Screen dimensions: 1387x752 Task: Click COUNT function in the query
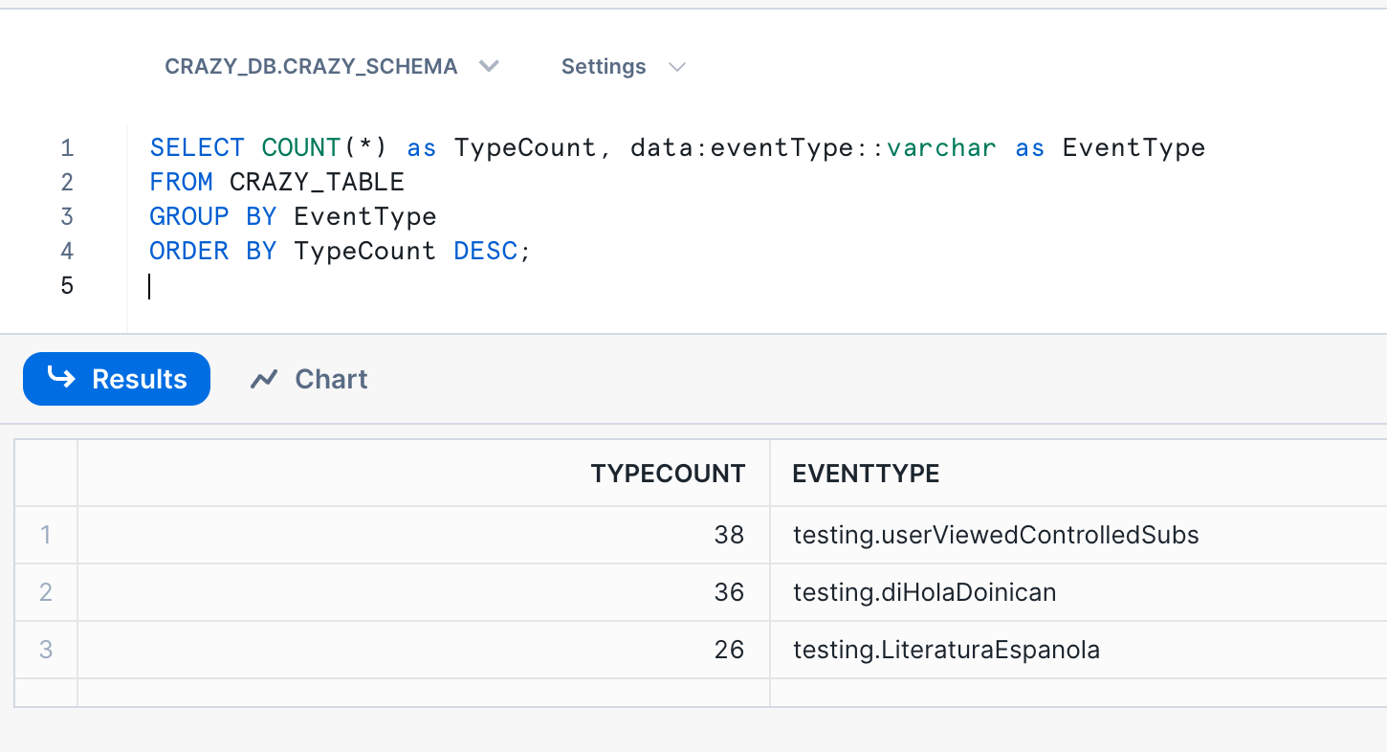(x=300, y=148)
